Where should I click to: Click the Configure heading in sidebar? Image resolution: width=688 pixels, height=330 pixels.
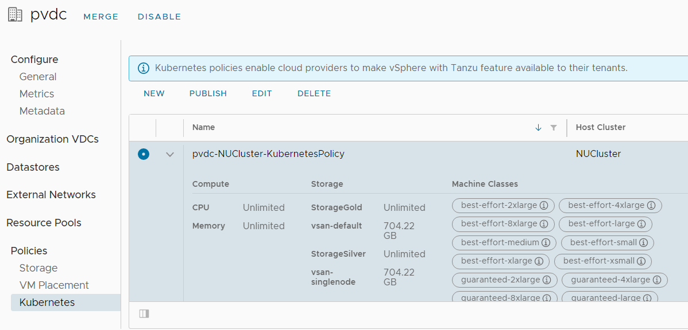(x=34, y=60)
